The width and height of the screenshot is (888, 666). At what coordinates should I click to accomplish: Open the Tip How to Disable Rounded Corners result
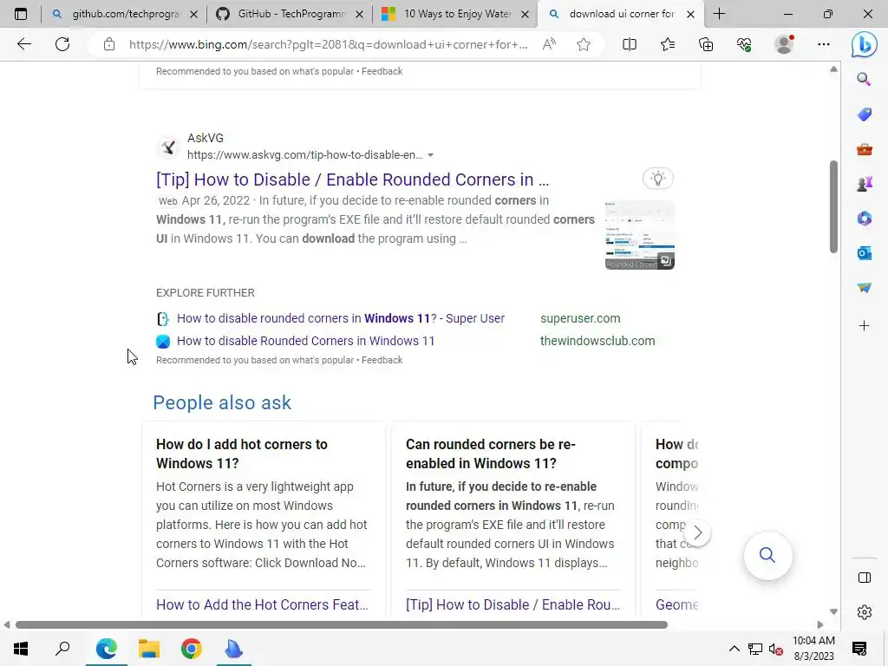point(352,180)
